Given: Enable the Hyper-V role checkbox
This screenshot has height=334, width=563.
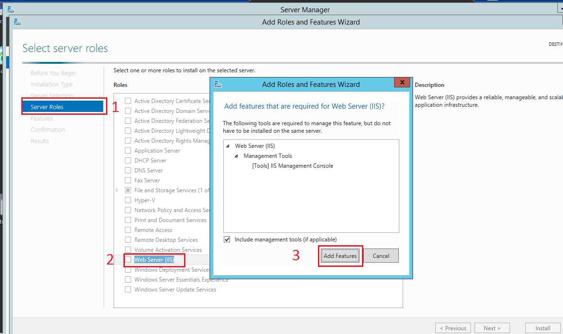Looking at the screenshot, I should pos(128,200).
